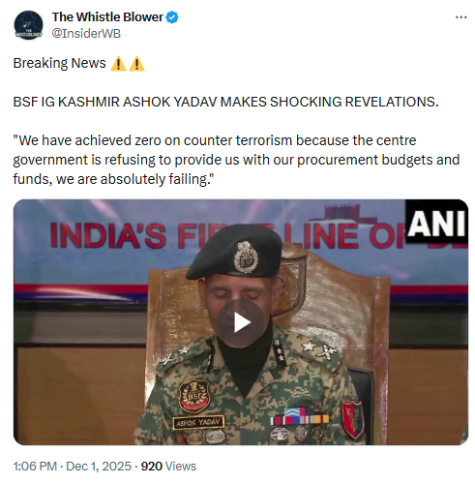Click the BSF beret badge in video
Viewport: 475px width, 483px height.
click(247, 257)
